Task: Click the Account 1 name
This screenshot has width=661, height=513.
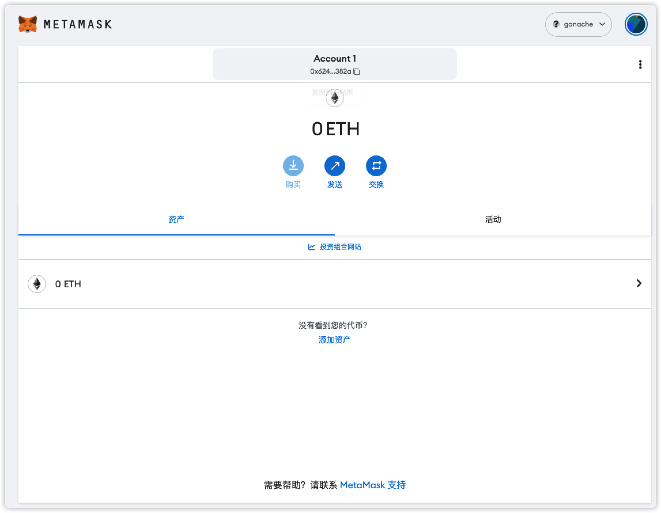Action: click(x=335, y=58)
